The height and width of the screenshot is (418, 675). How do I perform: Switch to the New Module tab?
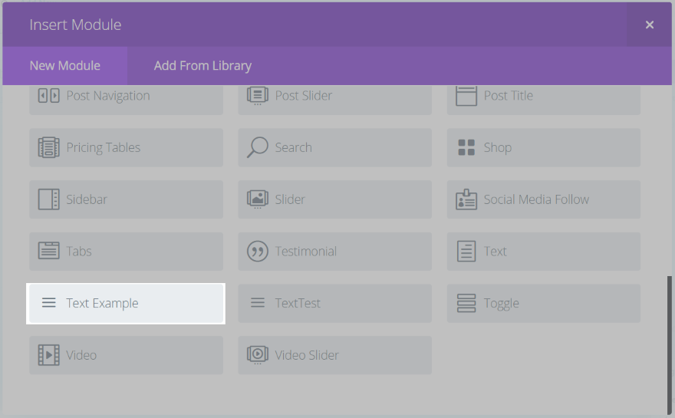[x=65, y=66]
